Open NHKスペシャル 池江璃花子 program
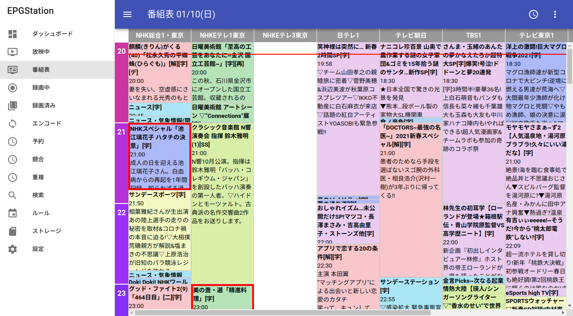Screen dimensions: 573x316 pos(160,156)
